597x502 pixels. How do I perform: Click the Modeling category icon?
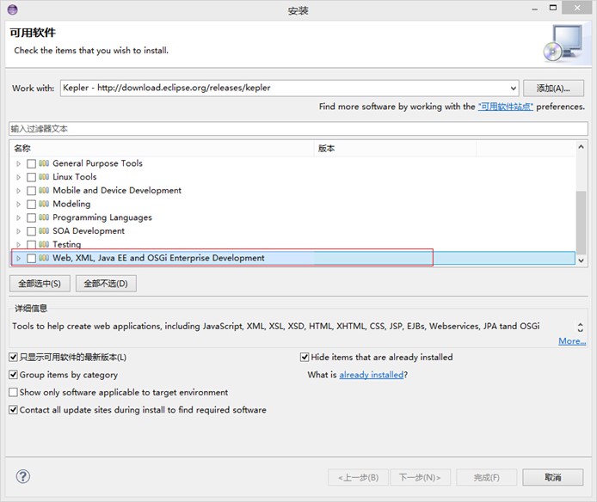tap(44, 204)
